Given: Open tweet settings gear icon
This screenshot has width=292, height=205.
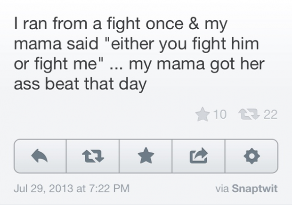Looking at the screenshot, I should (251, 156).
